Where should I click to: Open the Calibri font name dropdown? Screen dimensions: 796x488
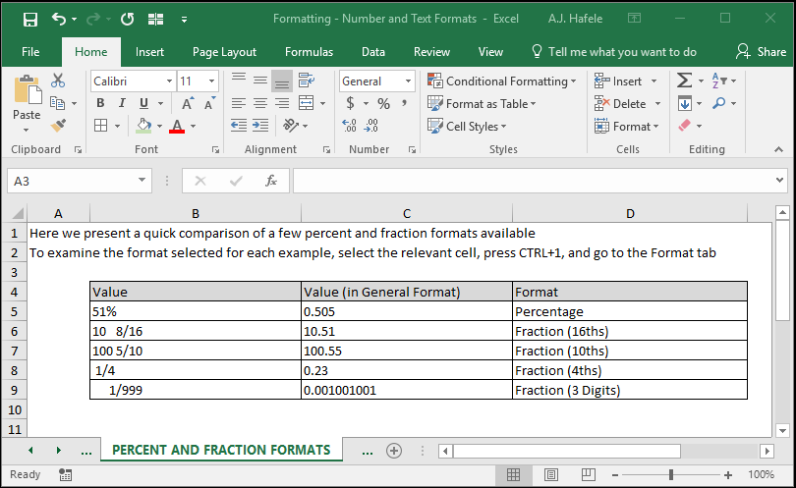click(169, 81)
